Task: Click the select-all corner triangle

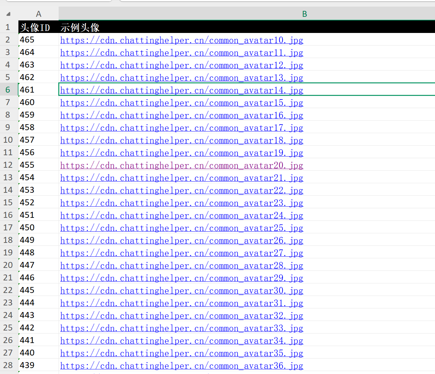Action: (9, 14)
